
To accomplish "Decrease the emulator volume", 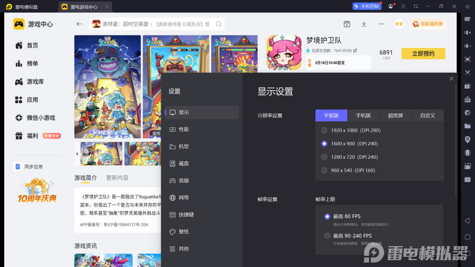I will point(467,46).
